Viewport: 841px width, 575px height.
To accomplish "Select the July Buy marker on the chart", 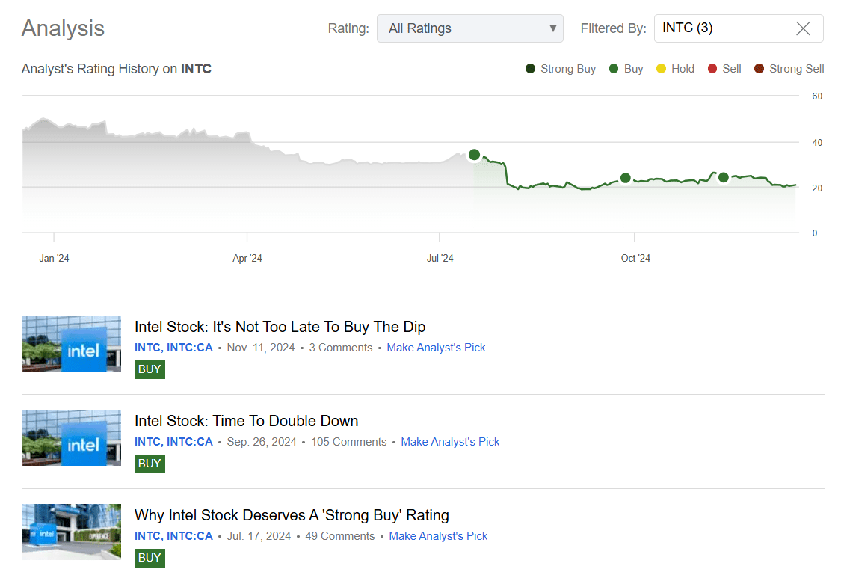I will click(474, 155).
